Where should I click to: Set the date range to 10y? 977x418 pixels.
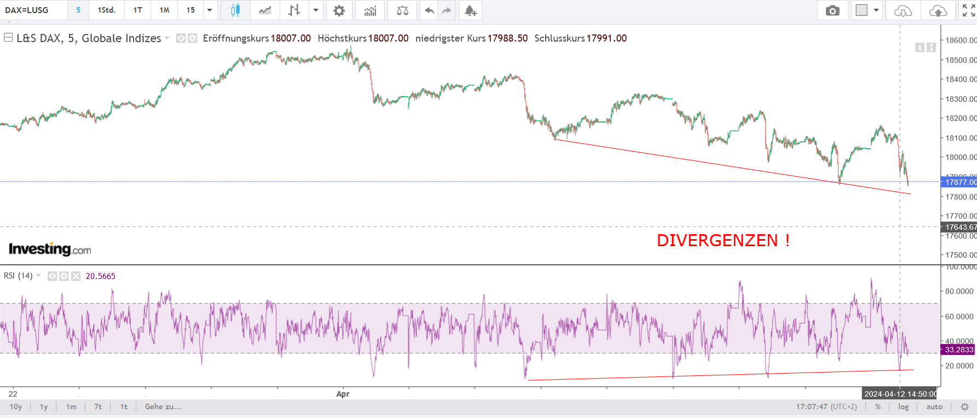pos(16,407)
